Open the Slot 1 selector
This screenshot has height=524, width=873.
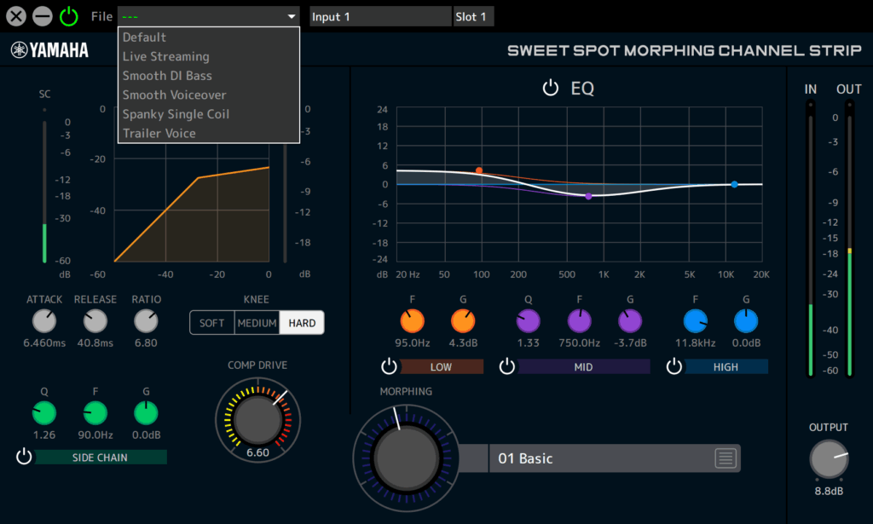click(472, 16)
